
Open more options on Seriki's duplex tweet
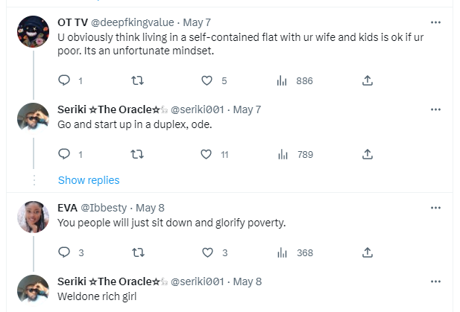(x=435, y=109)
